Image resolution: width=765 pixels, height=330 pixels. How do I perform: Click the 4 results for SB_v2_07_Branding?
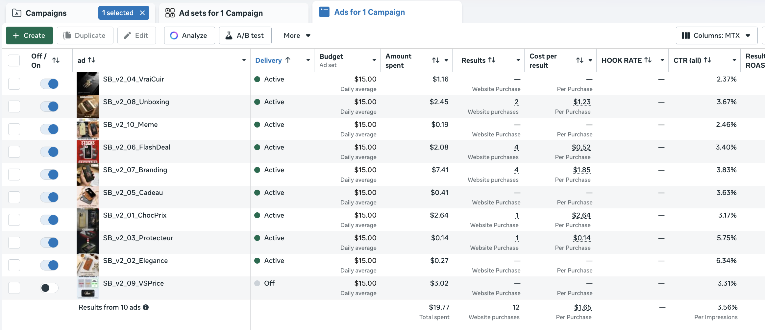coord(516,170)
